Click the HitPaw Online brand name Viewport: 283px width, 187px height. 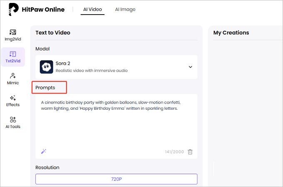(x=44, y=10)
